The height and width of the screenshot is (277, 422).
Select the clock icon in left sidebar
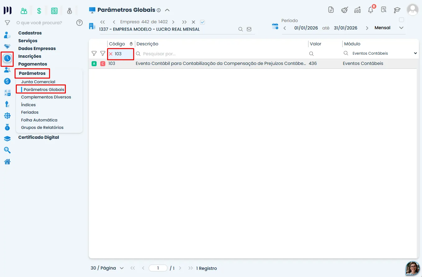point(7,58)
